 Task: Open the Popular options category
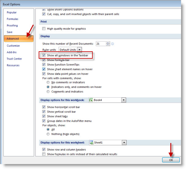(12, 13)
